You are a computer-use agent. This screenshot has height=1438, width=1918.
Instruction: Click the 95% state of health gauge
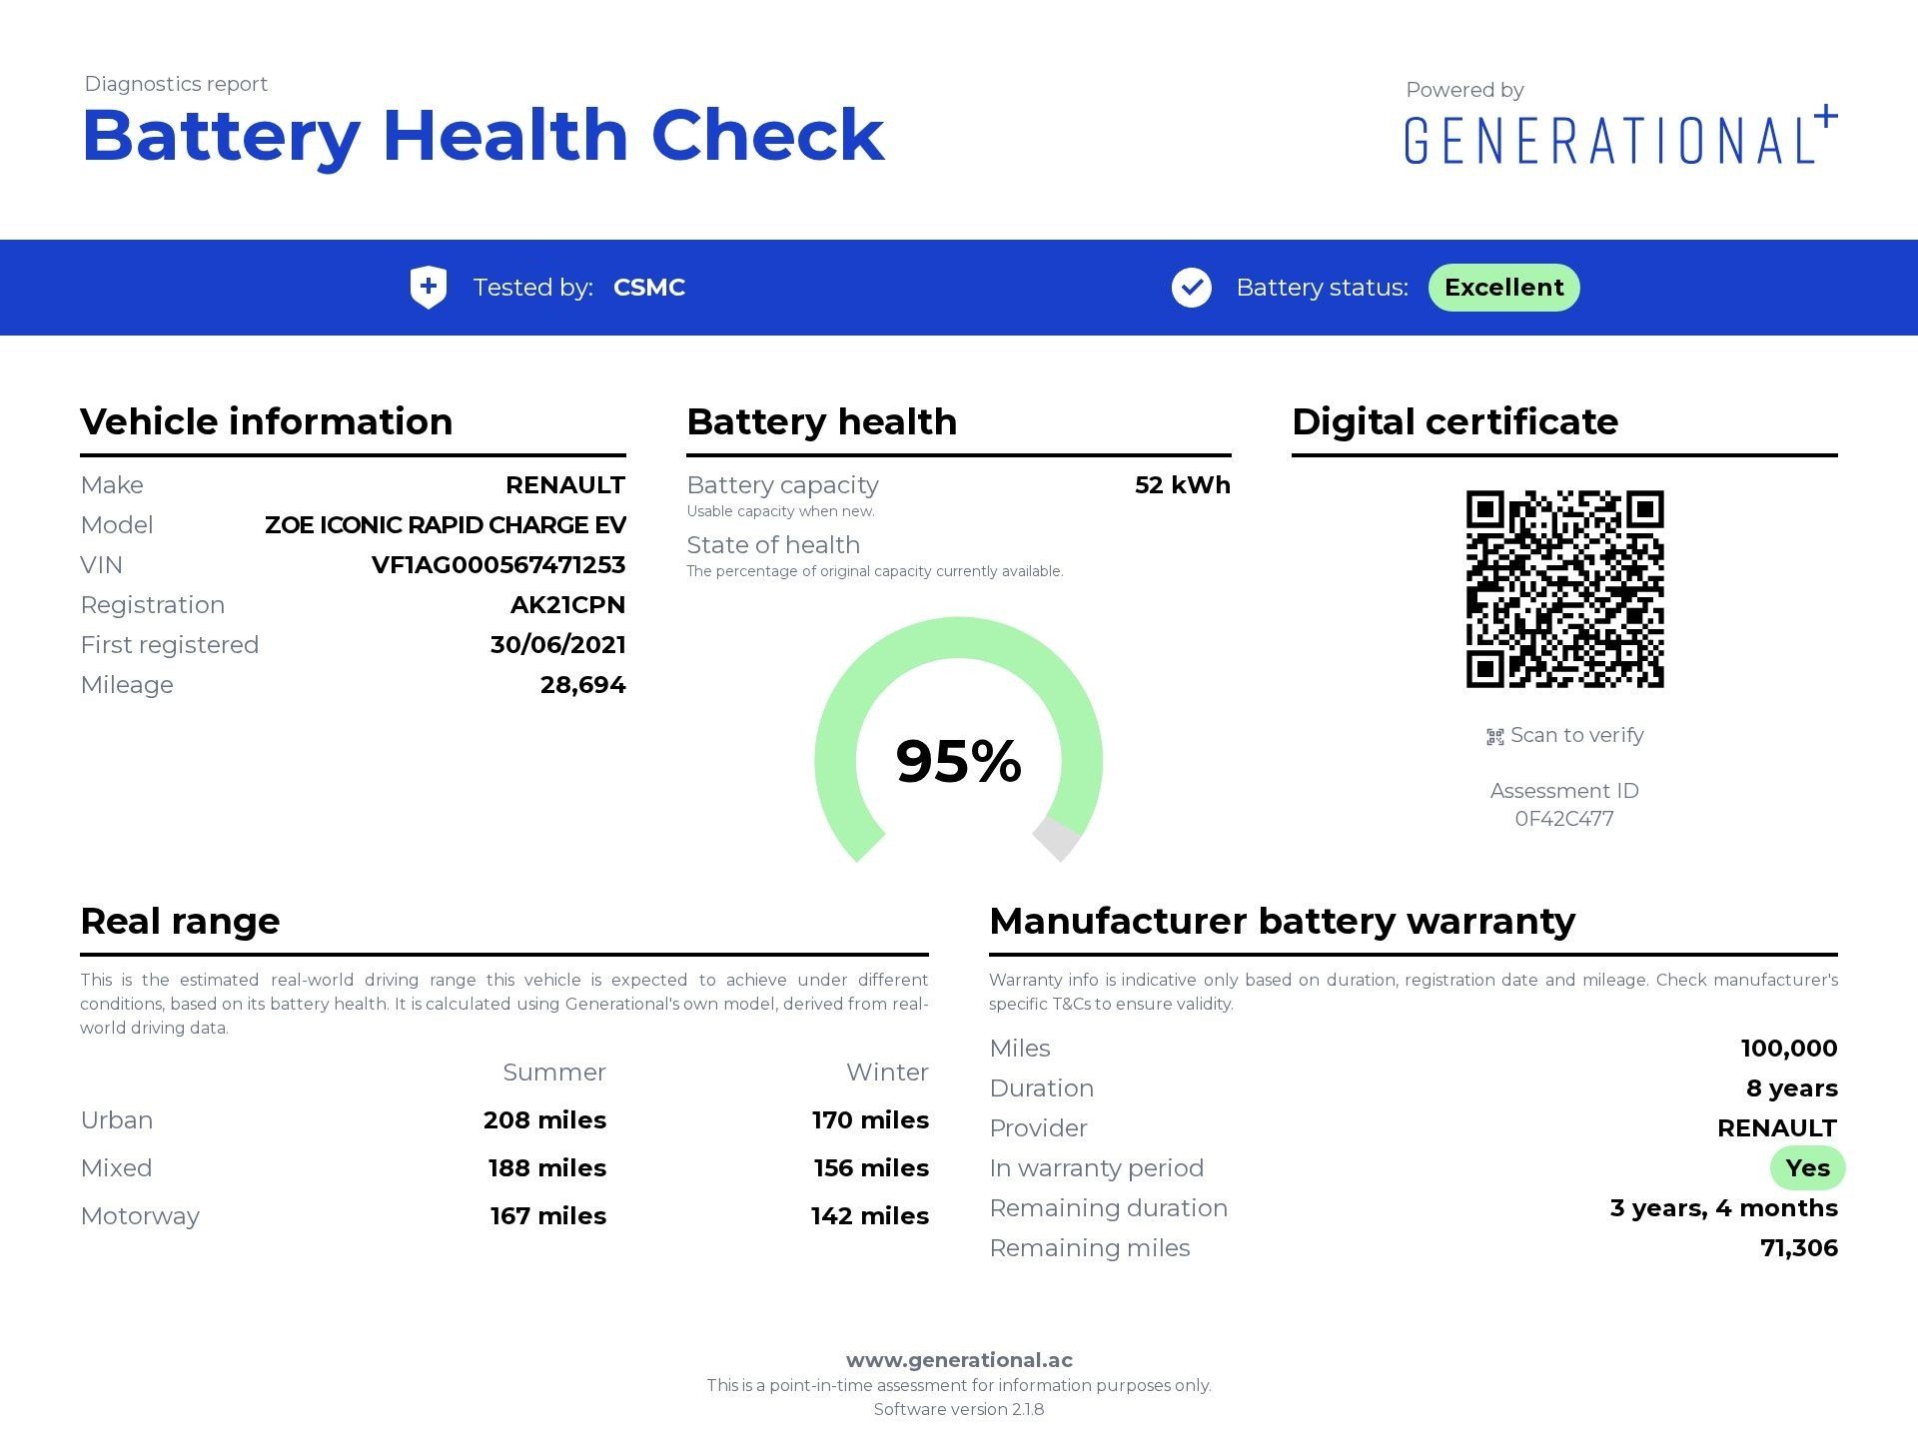point(958,760)
